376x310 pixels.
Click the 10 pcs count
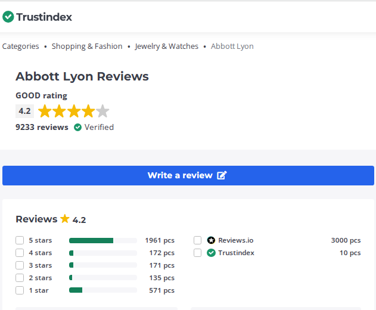point(350,253)
